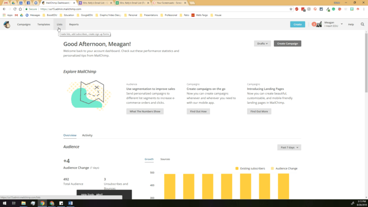Open the Reports menu
The image size is (368, 207).
click(x=74, y=24)
